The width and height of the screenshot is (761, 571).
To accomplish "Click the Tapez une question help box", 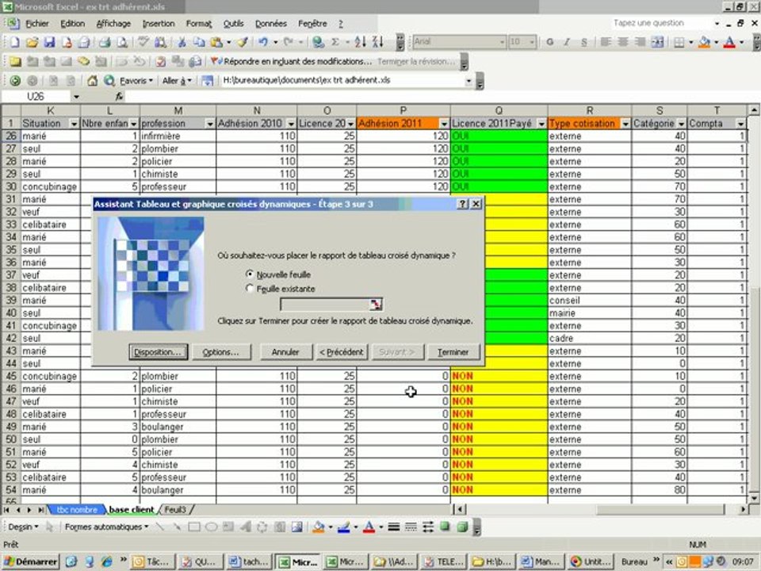I will coord(662,23).
